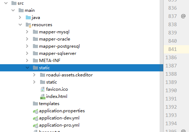Click the main folder icon
189x132 pixels.
21,10
